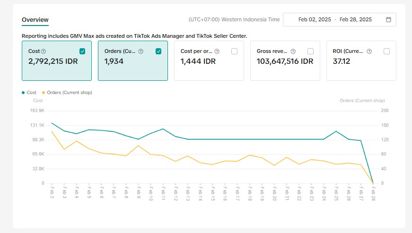Screen dimensions: 412x233
Task: Uncheck the Orders metric checkbox
Action: tap(158, 52)
